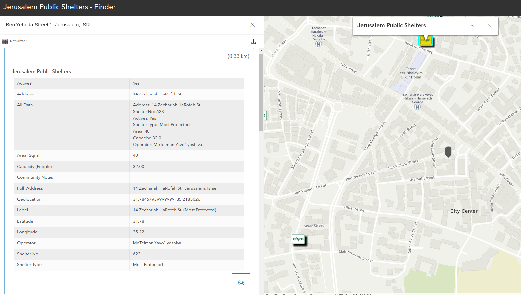This screenshot has width=521, height=295.
Task: Click the export results icon
Action: click(253, 41)
